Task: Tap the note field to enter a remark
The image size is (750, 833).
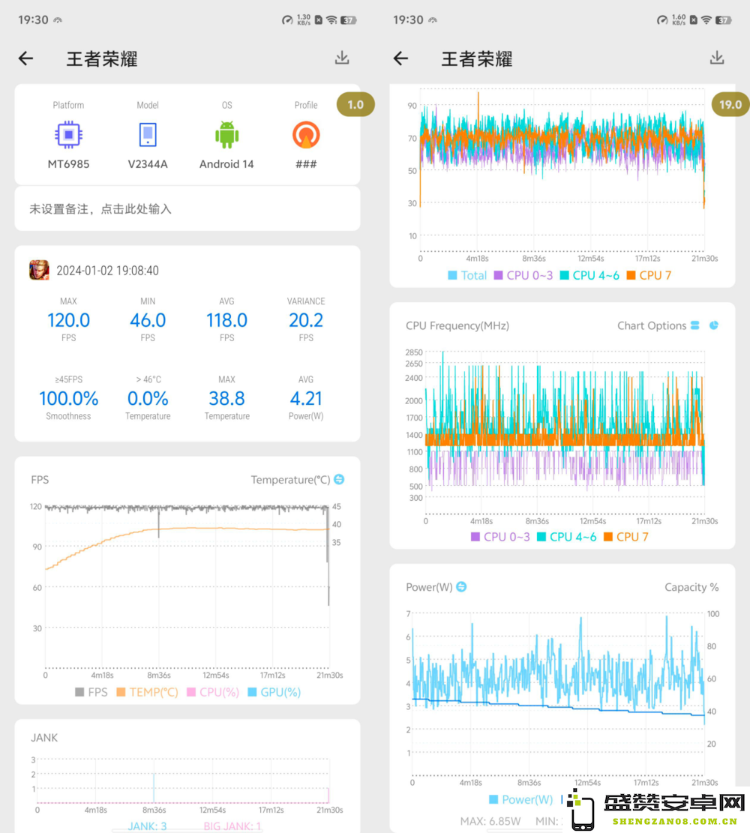Action: click(x=187, y=209)
